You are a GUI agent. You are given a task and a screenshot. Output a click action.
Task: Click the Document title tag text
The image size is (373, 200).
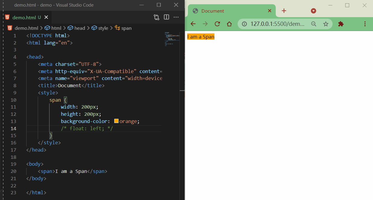(70, 85)
